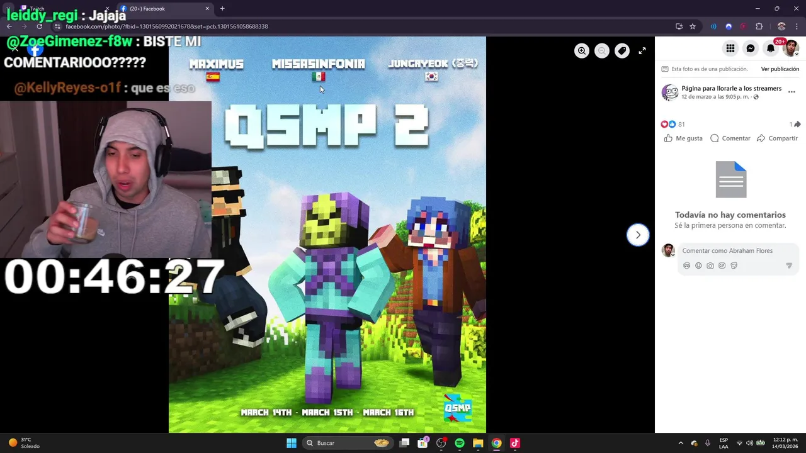Open Task View on the taskbar
The height and width of the screenshot is (453, 806).
click(404, 443)
